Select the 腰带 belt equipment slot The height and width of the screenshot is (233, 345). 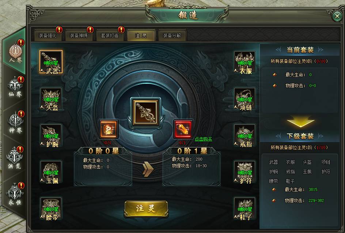pos(51,208)
